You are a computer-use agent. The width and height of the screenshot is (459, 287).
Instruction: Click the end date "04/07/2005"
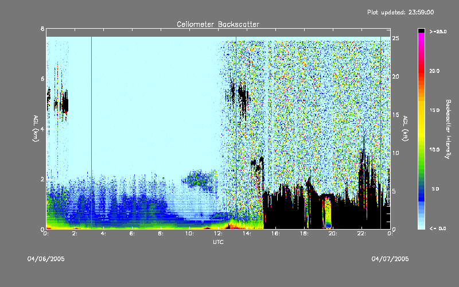(x=390, y=259)
